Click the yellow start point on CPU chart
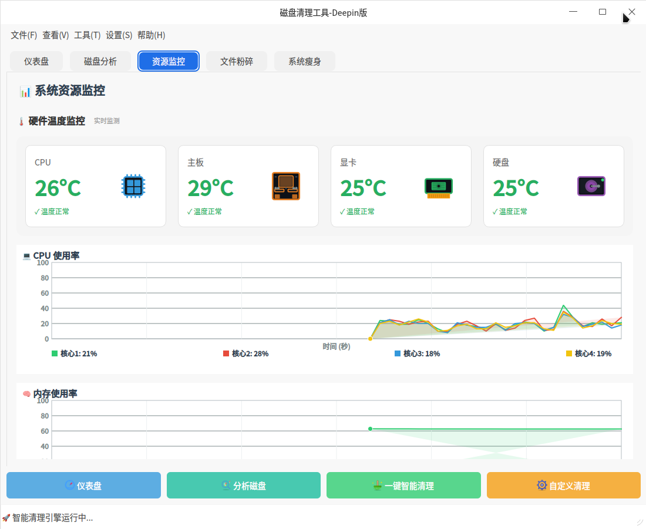 point(371,339)
